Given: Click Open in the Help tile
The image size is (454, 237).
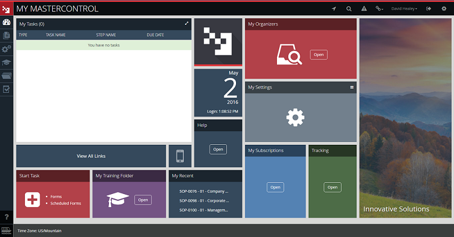Looking at the screenshot, I should coord(218,149).
